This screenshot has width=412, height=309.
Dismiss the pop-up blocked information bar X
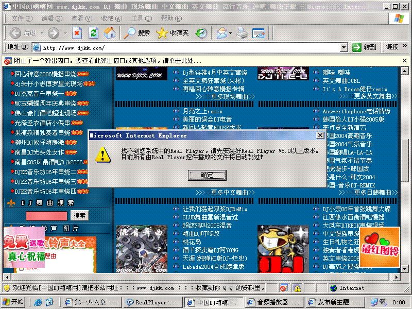click(x=405, y=61)
